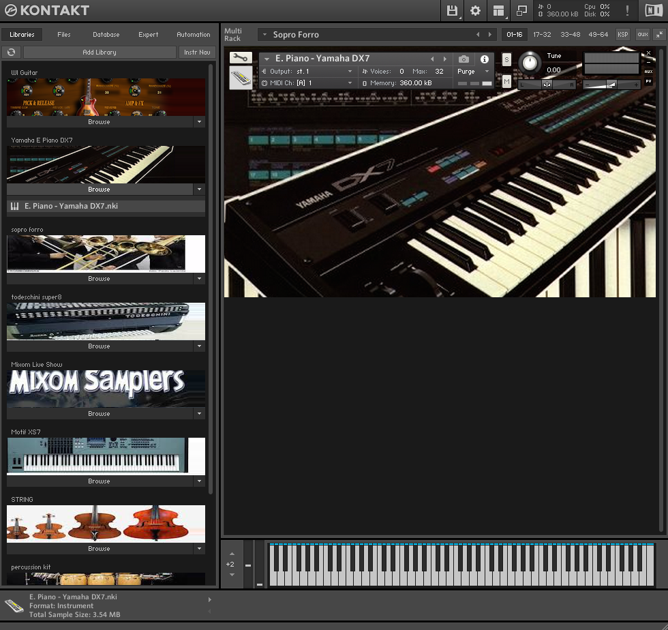The image size is (668, 630).
Task: Open the save/load files menu
Action: (x=452, y=10)
